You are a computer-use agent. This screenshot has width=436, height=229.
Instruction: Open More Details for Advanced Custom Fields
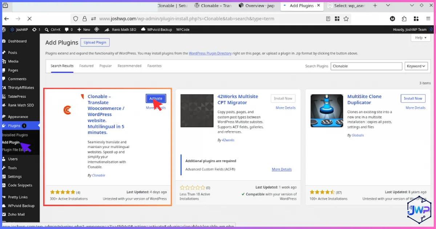coord(282,169)
